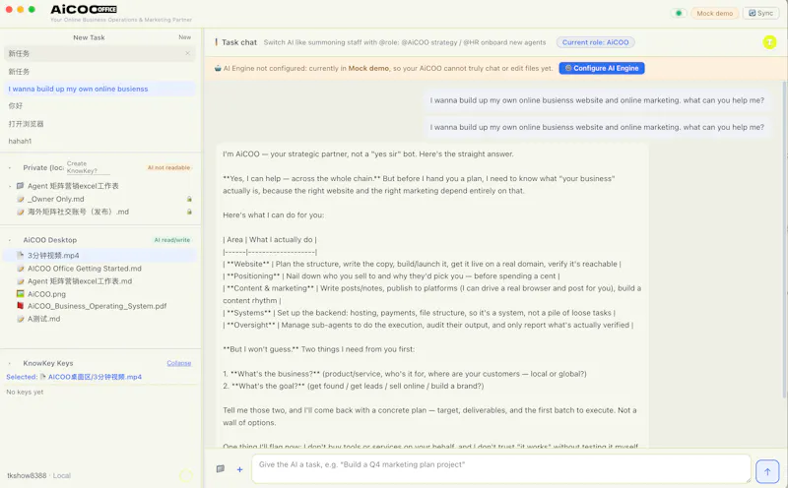This screenshot has height=488, width=788.
Task: Click the Collapse link in KnowKey Keys
Action: pos(179,363)
